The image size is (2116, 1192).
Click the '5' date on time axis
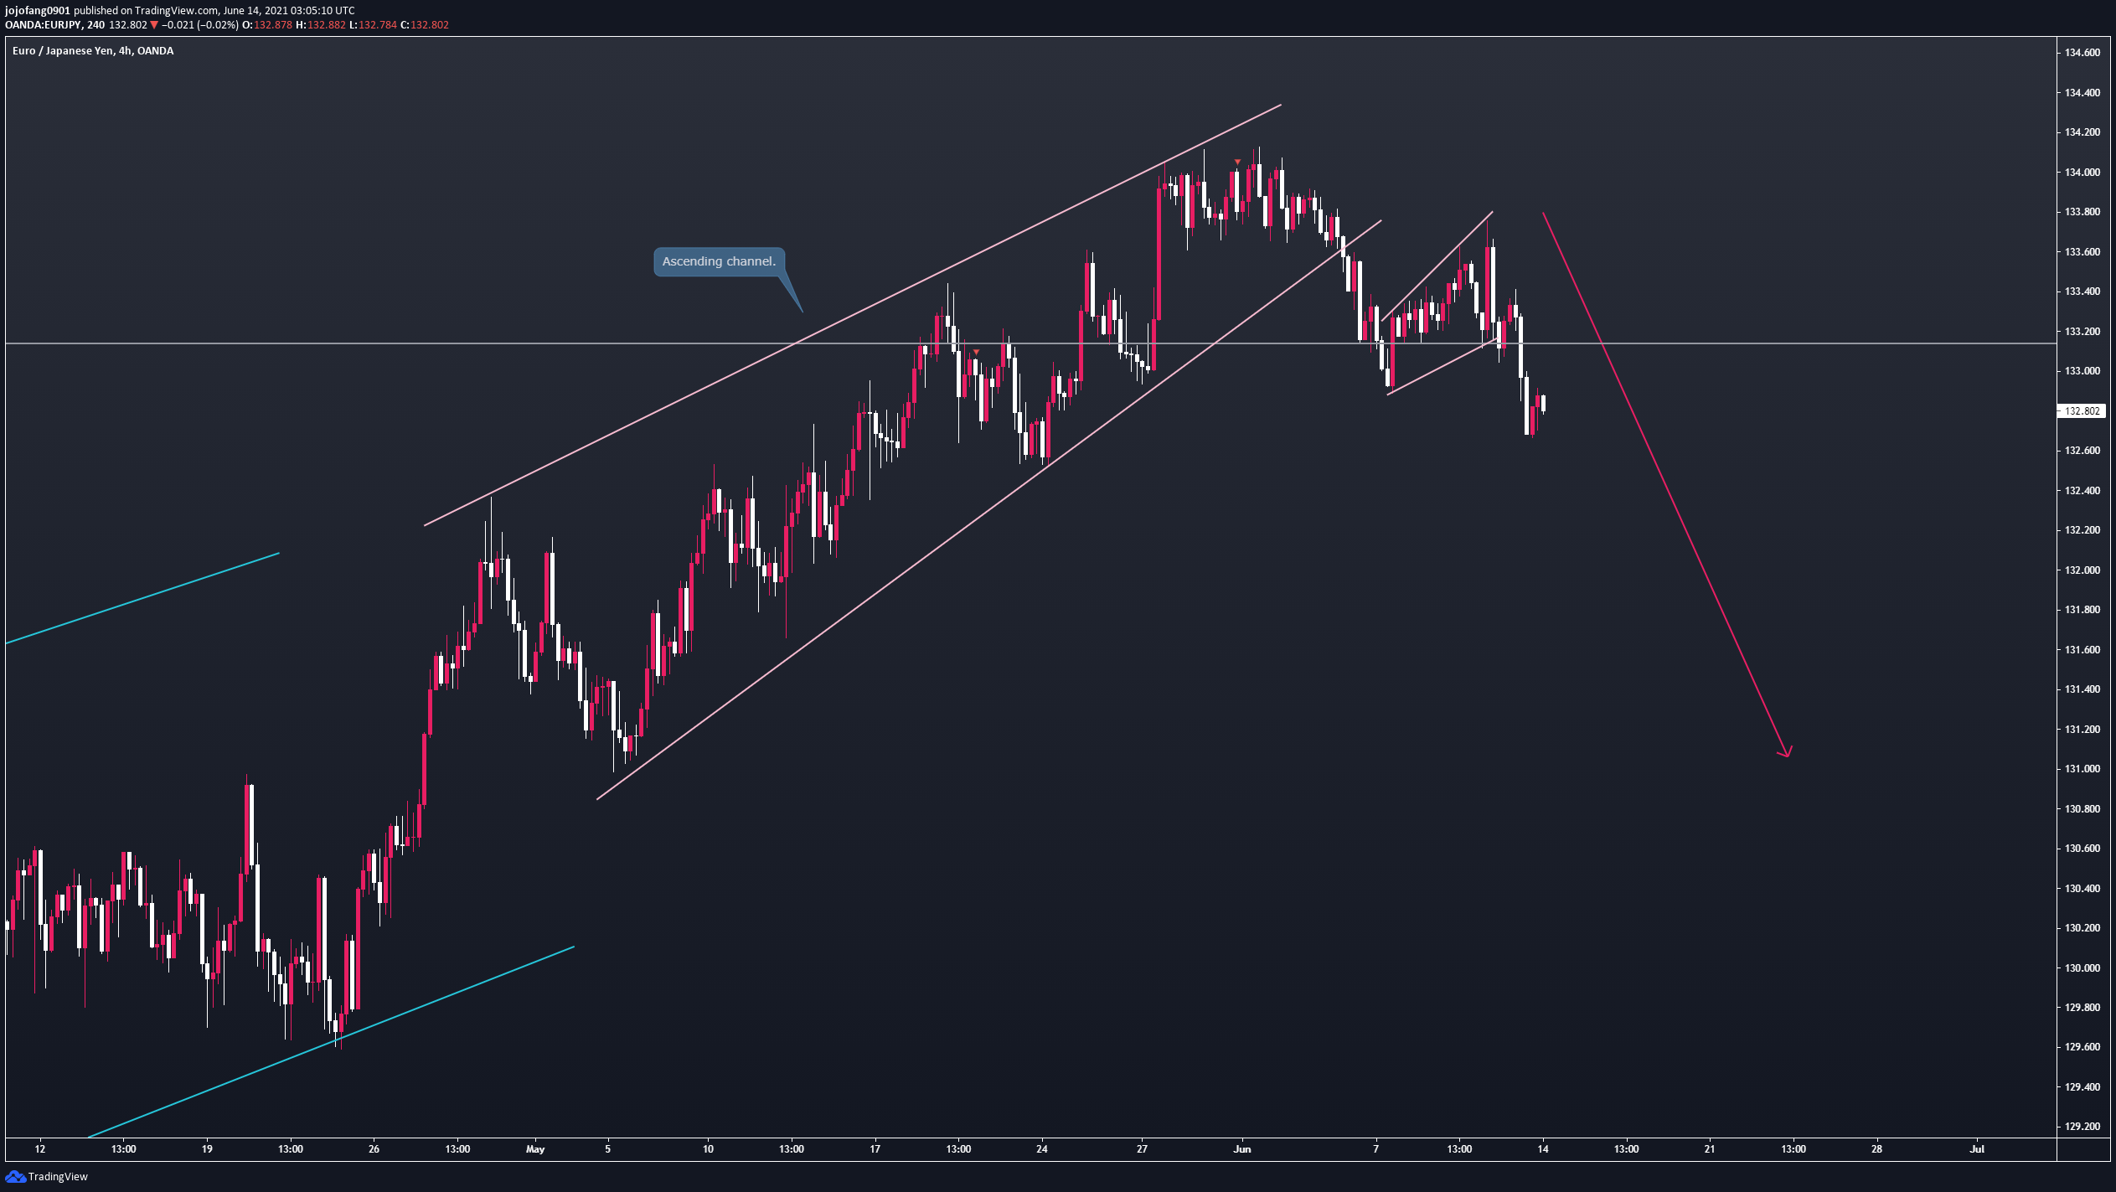pos(608,1149)
